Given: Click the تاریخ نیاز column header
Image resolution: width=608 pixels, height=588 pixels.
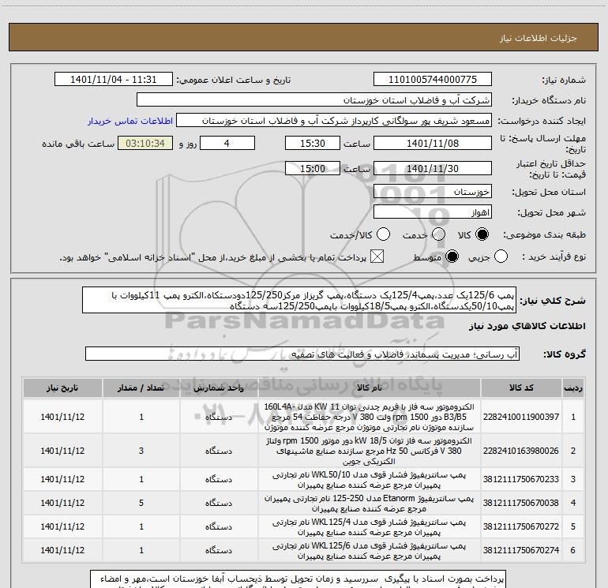Looking at the screenshot, I should pos(62,388).
